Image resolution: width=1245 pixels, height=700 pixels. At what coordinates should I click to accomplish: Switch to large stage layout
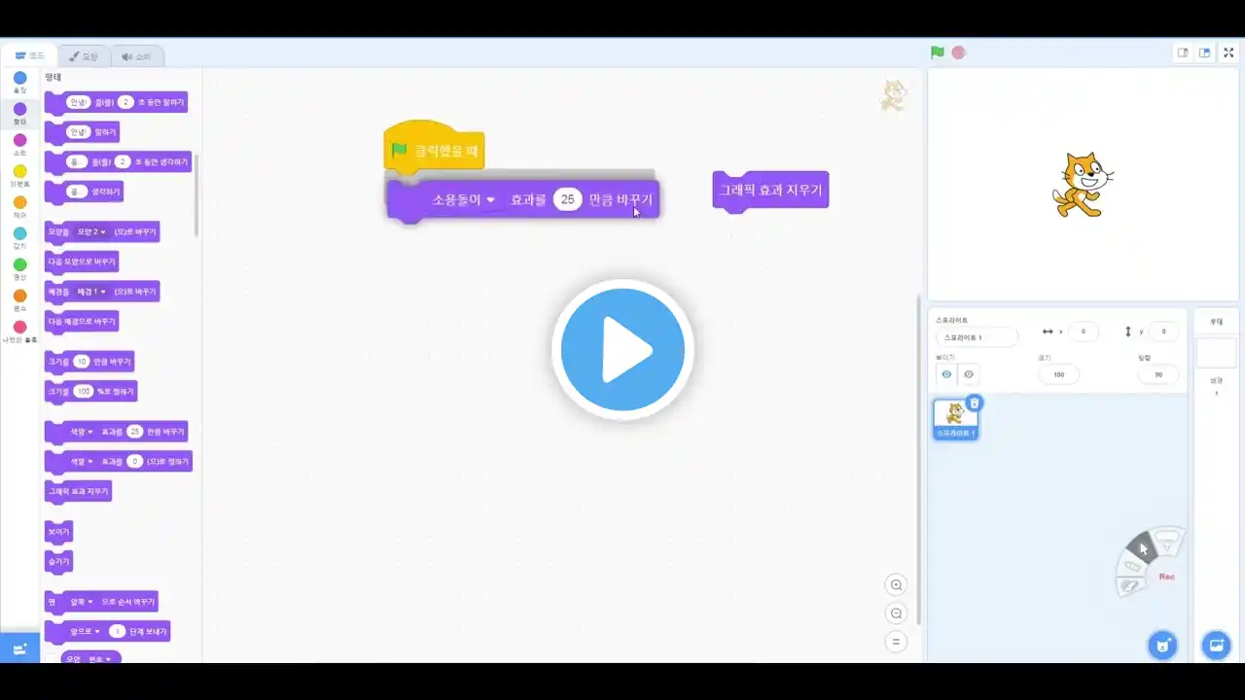tap(1204, 52)
